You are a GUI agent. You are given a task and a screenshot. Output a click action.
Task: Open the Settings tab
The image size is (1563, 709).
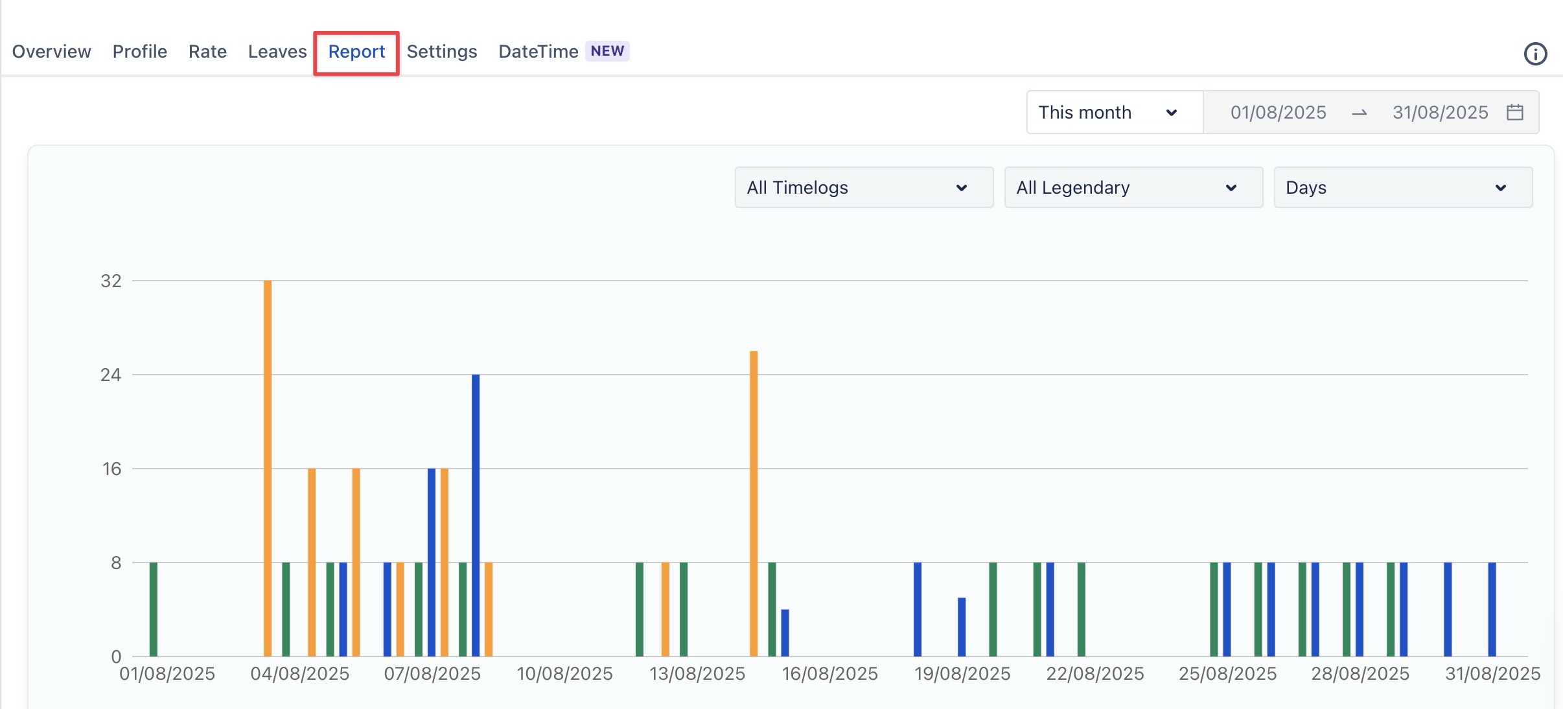point(442,51)
